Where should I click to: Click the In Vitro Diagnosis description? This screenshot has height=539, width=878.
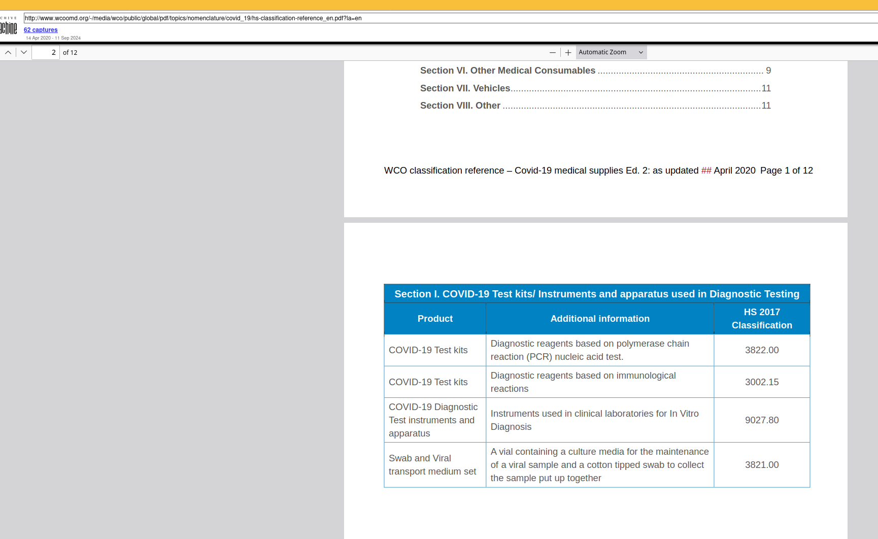[600, 420]
